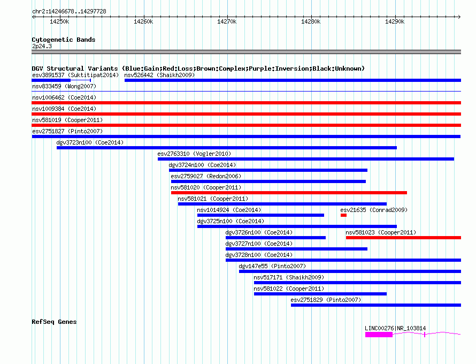Click the 2p24.3 band label
This screenshot has width=476, height=364.
click(x=42, y=46)
